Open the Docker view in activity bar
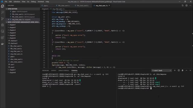The width and height of the screenshot is (193, 108). 2,44
